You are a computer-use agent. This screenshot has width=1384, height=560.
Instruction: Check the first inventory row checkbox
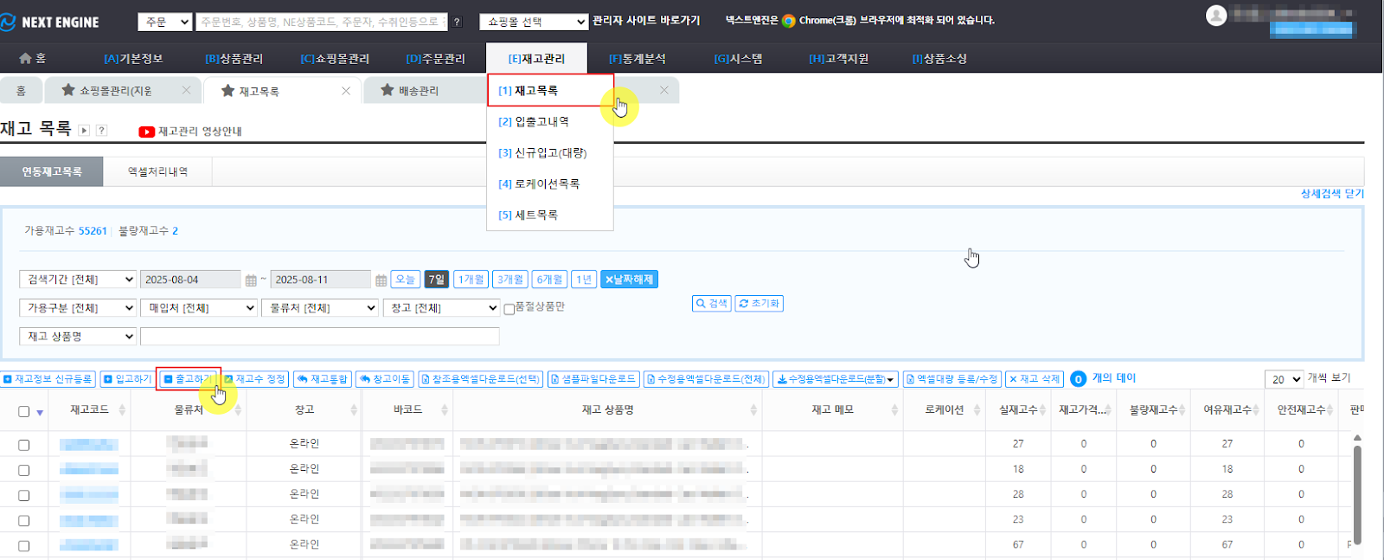(24, 445)
